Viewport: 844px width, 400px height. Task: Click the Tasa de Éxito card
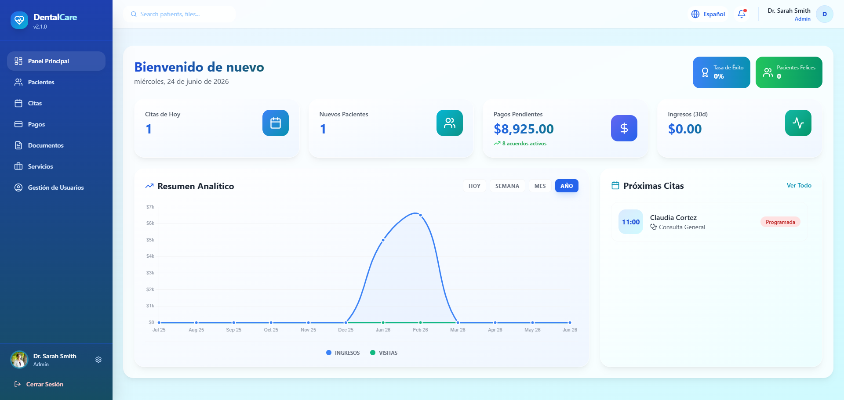click(721, 72)
